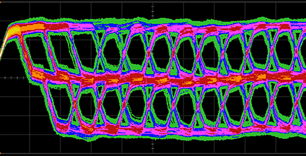Click horizontal axis tick marks left of waveform
Image resolution: width=306 pixels, height=156 pixels.
[11, 78]
